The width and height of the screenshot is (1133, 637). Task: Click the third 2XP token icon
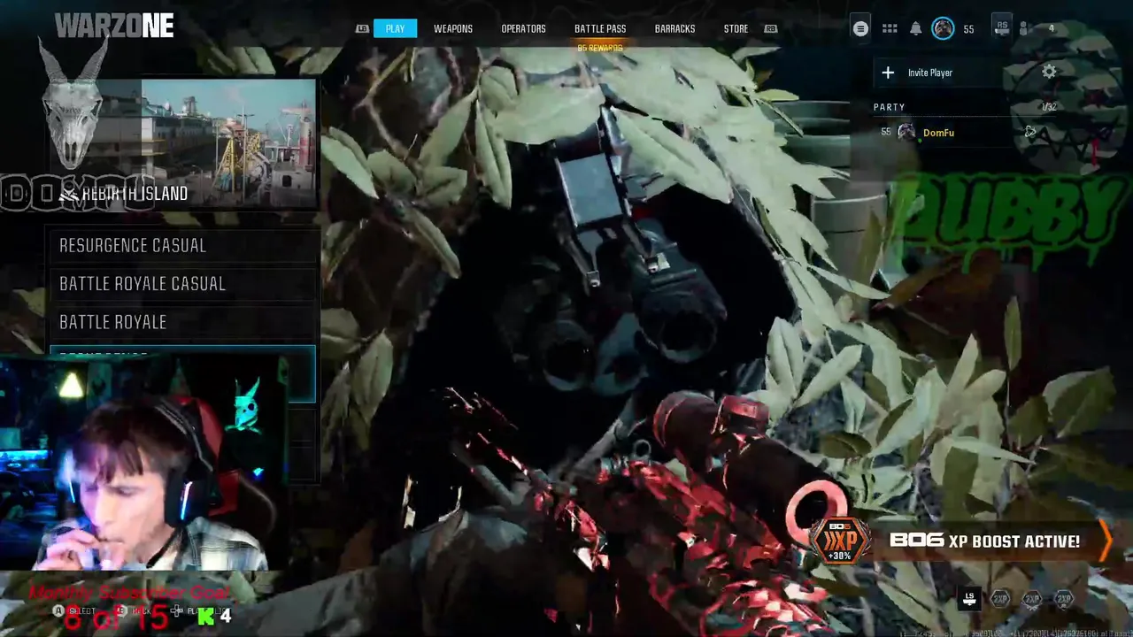(1064, 599)
